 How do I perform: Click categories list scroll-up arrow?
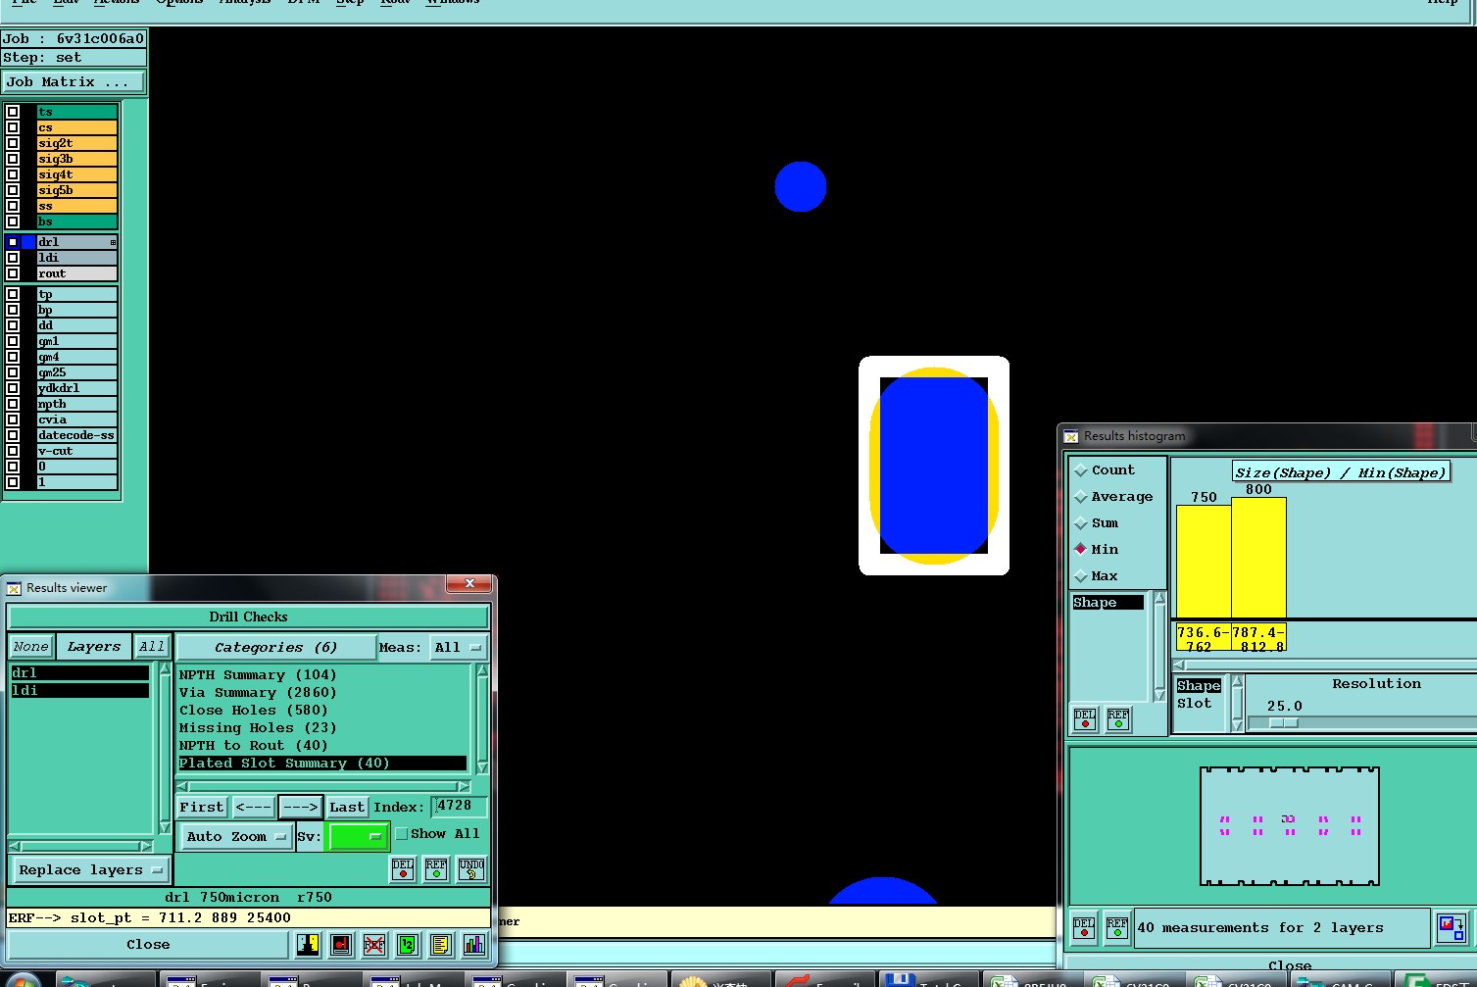482,671
